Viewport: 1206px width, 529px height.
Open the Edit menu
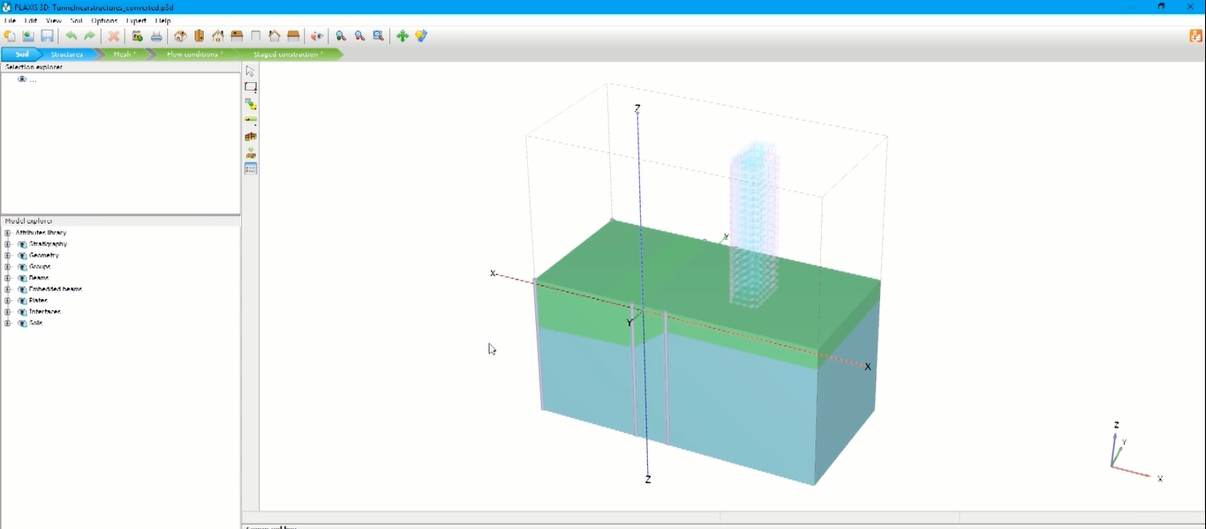coord(31,20)
